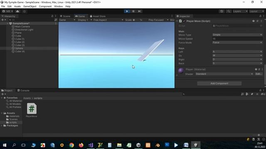
Task: Start Play mode with the Play button
Action: pos(127,11)
